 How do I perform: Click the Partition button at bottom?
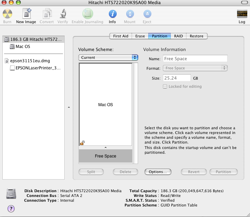(223, 172)
